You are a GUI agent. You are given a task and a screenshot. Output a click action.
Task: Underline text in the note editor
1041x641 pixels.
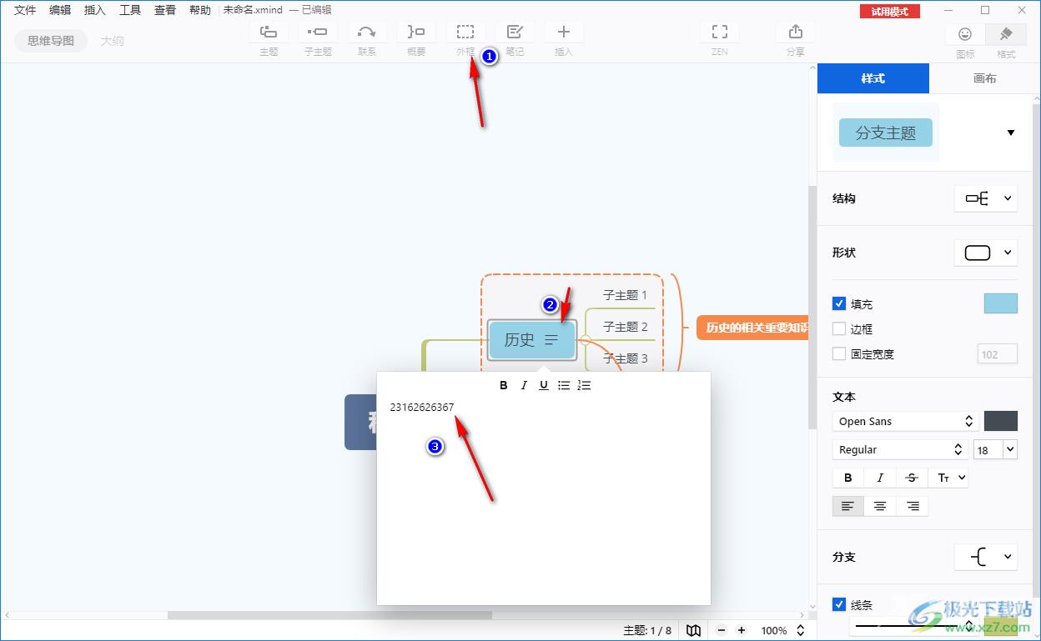pyautogui.click(x=544, y=385)
